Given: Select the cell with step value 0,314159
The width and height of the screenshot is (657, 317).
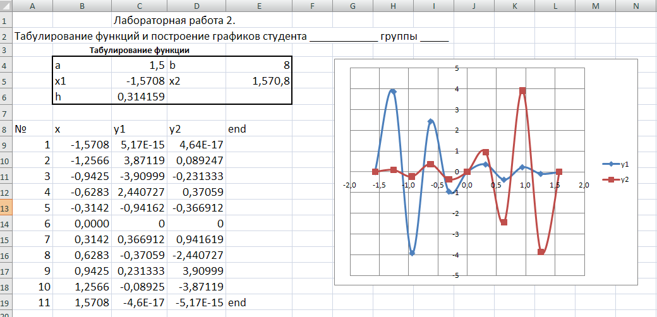Looking at the screenshot, I should coord(139,97).
